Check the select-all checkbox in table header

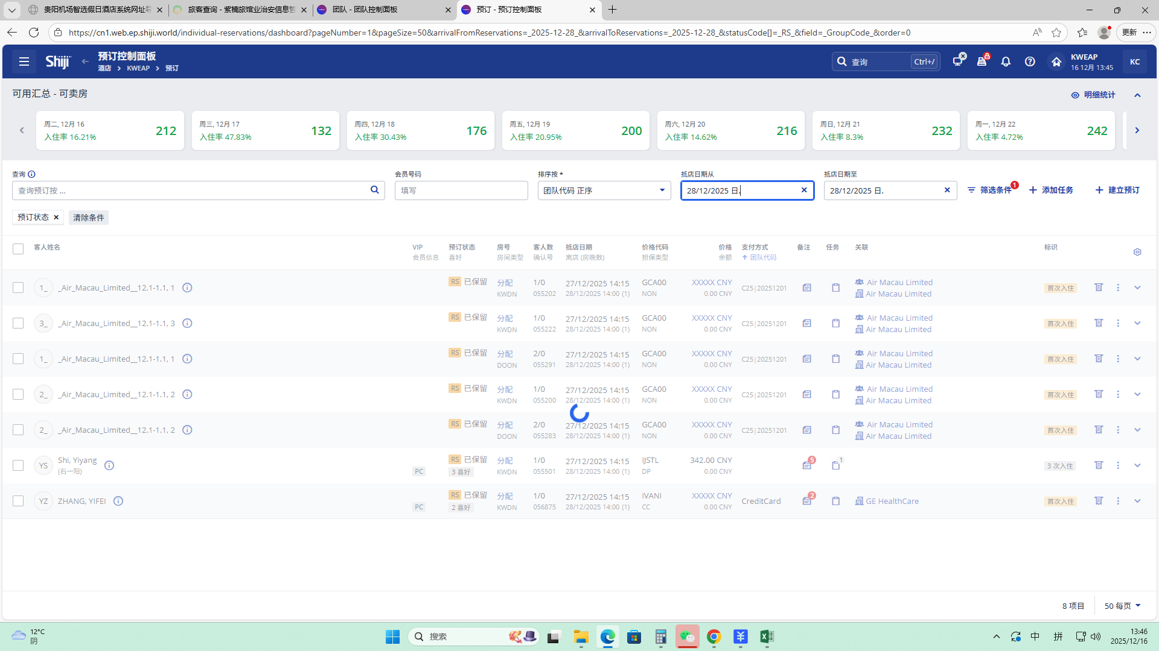[x=18, y=249]
